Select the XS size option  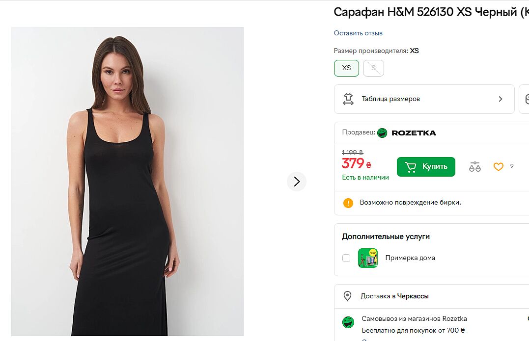(x=347, y=68)
